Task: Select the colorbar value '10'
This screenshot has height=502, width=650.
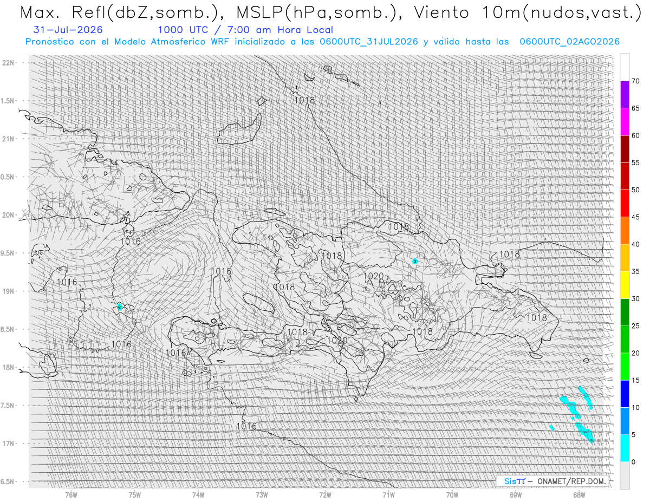Action: 636,407
